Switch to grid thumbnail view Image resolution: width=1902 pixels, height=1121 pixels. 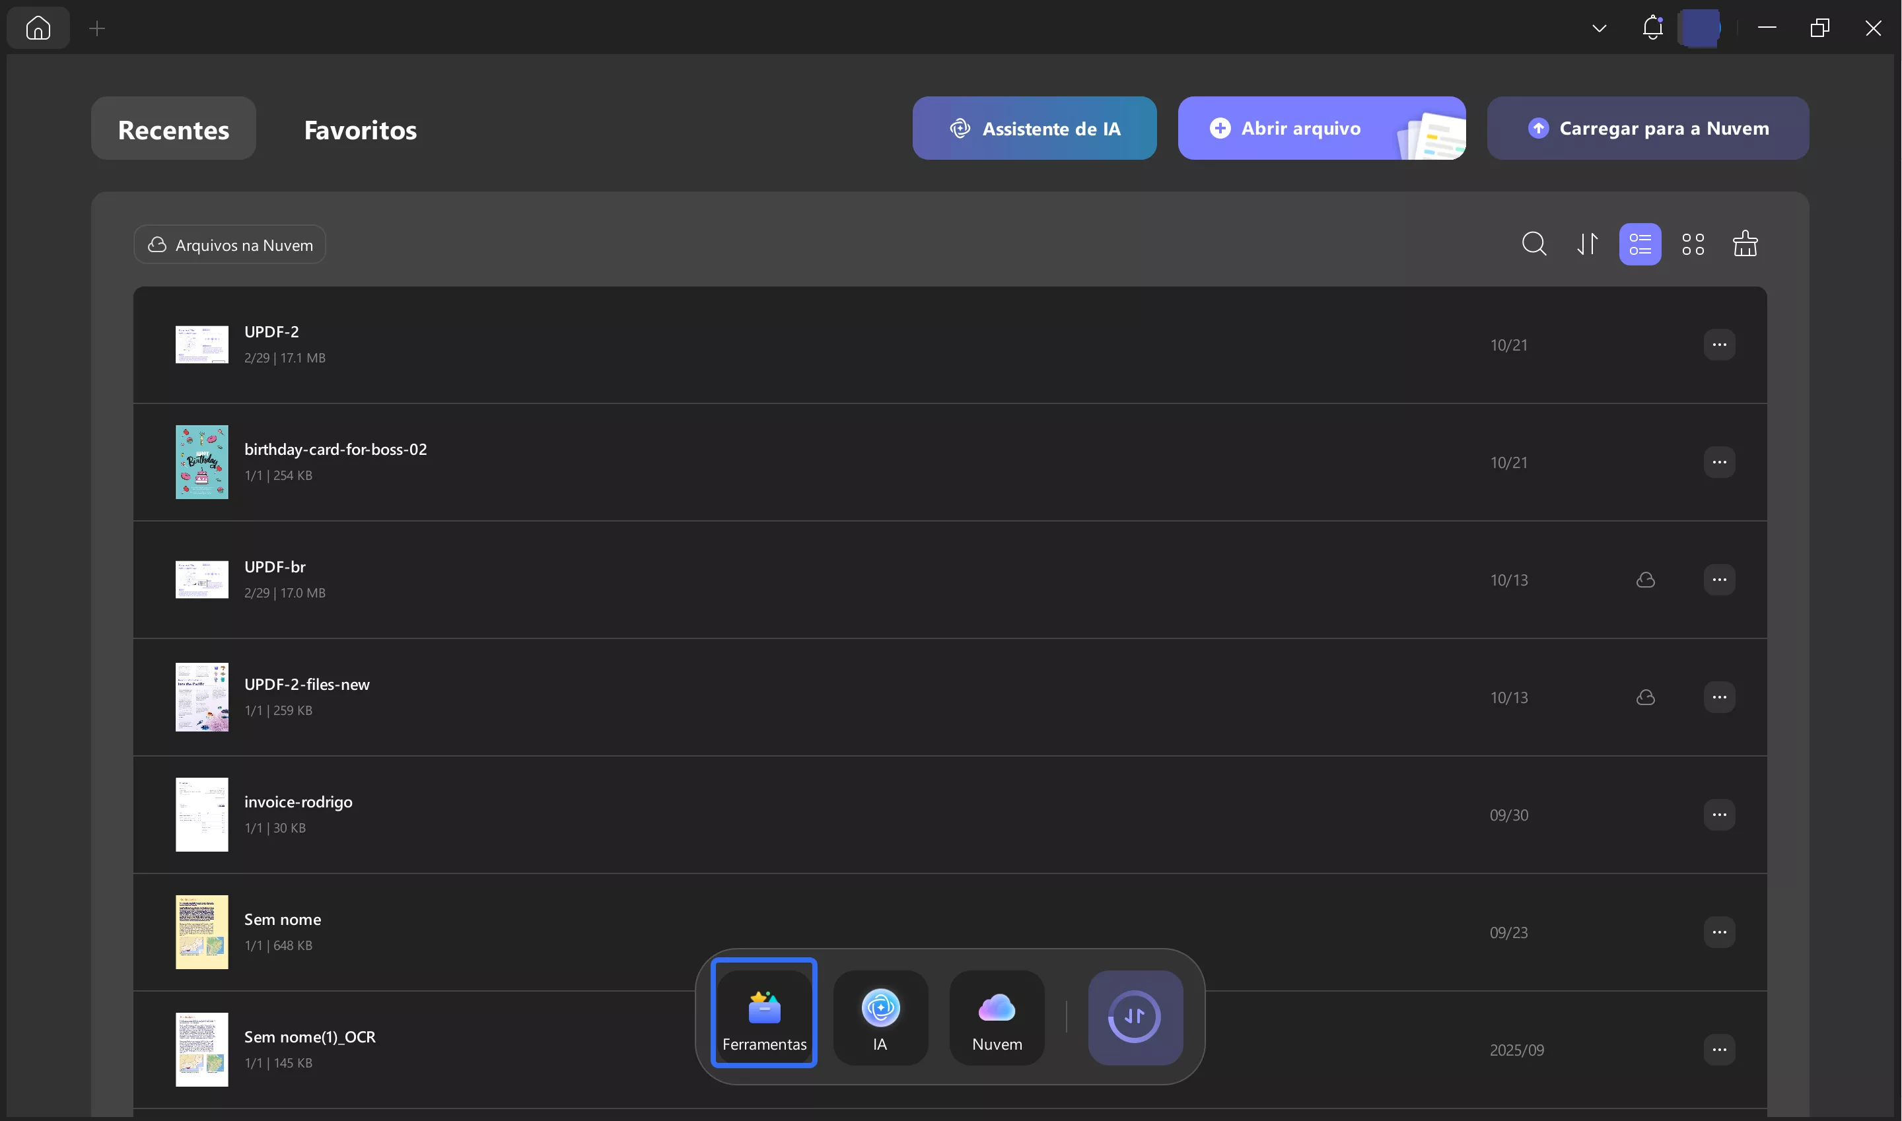point(1693,244)
